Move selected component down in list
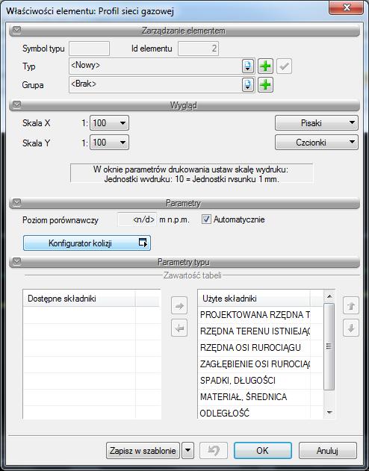The height and width of the screenshot is (471, 369). click(351, 328)
